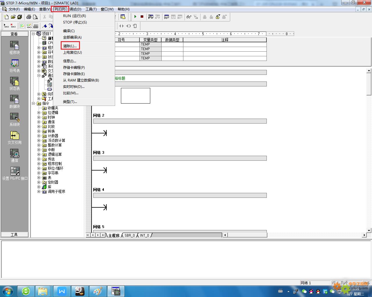Open 程序块 in the view bar
Image resolution: width=372 pixels, height=297 pixels.
pos(15,48)
